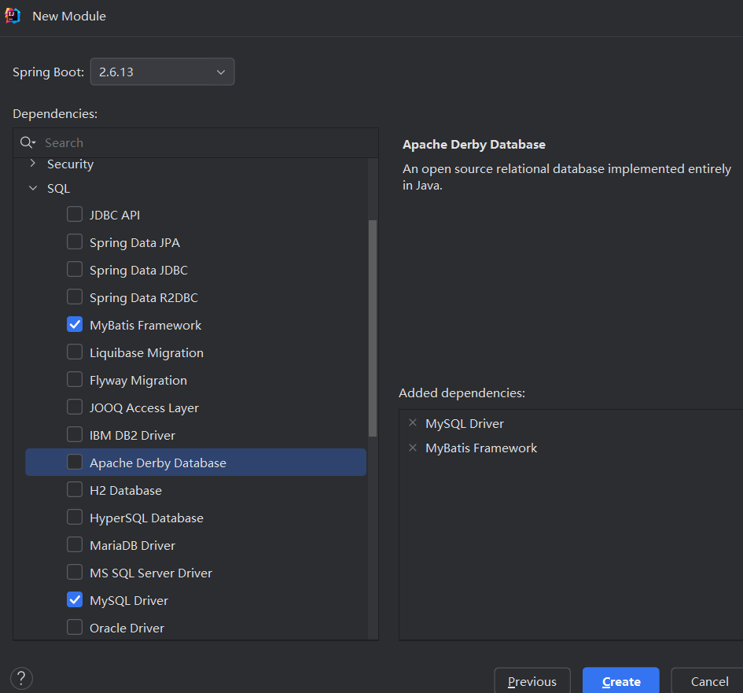
Task: Collapse the SQL category
Action: (x=33, y=188)
